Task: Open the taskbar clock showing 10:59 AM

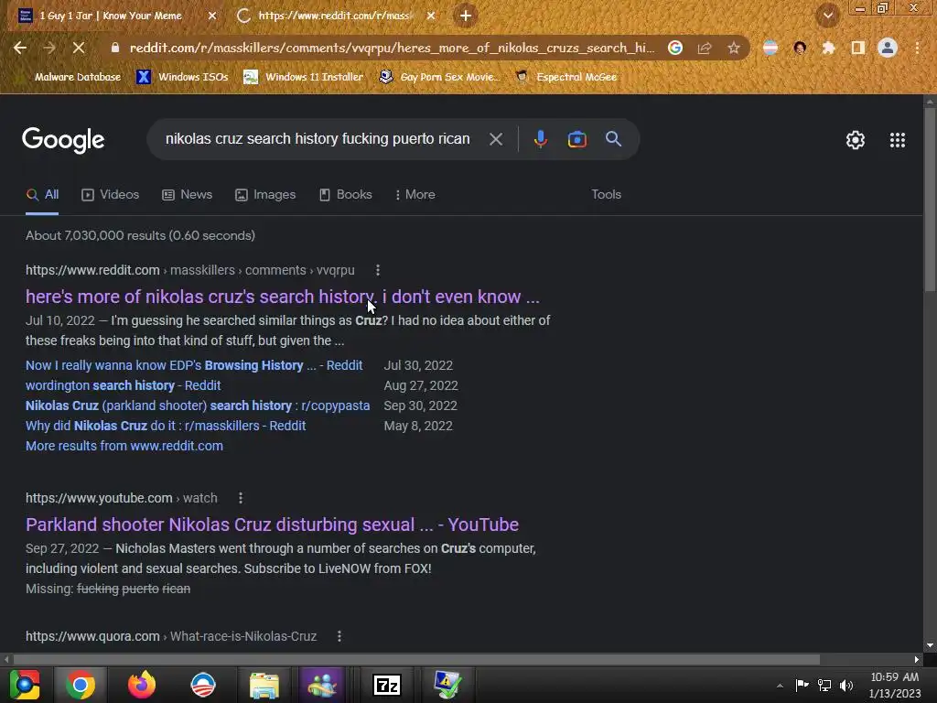Action: (895, 685)
